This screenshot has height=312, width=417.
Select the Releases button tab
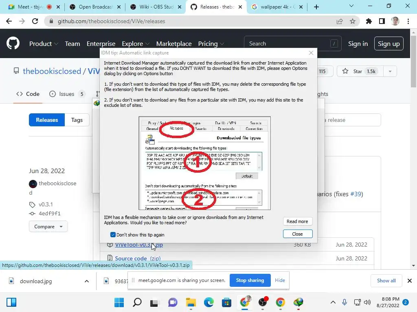(47, 120)
